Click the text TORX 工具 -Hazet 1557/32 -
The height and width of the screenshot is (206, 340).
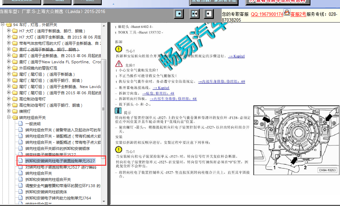[140, 32]
